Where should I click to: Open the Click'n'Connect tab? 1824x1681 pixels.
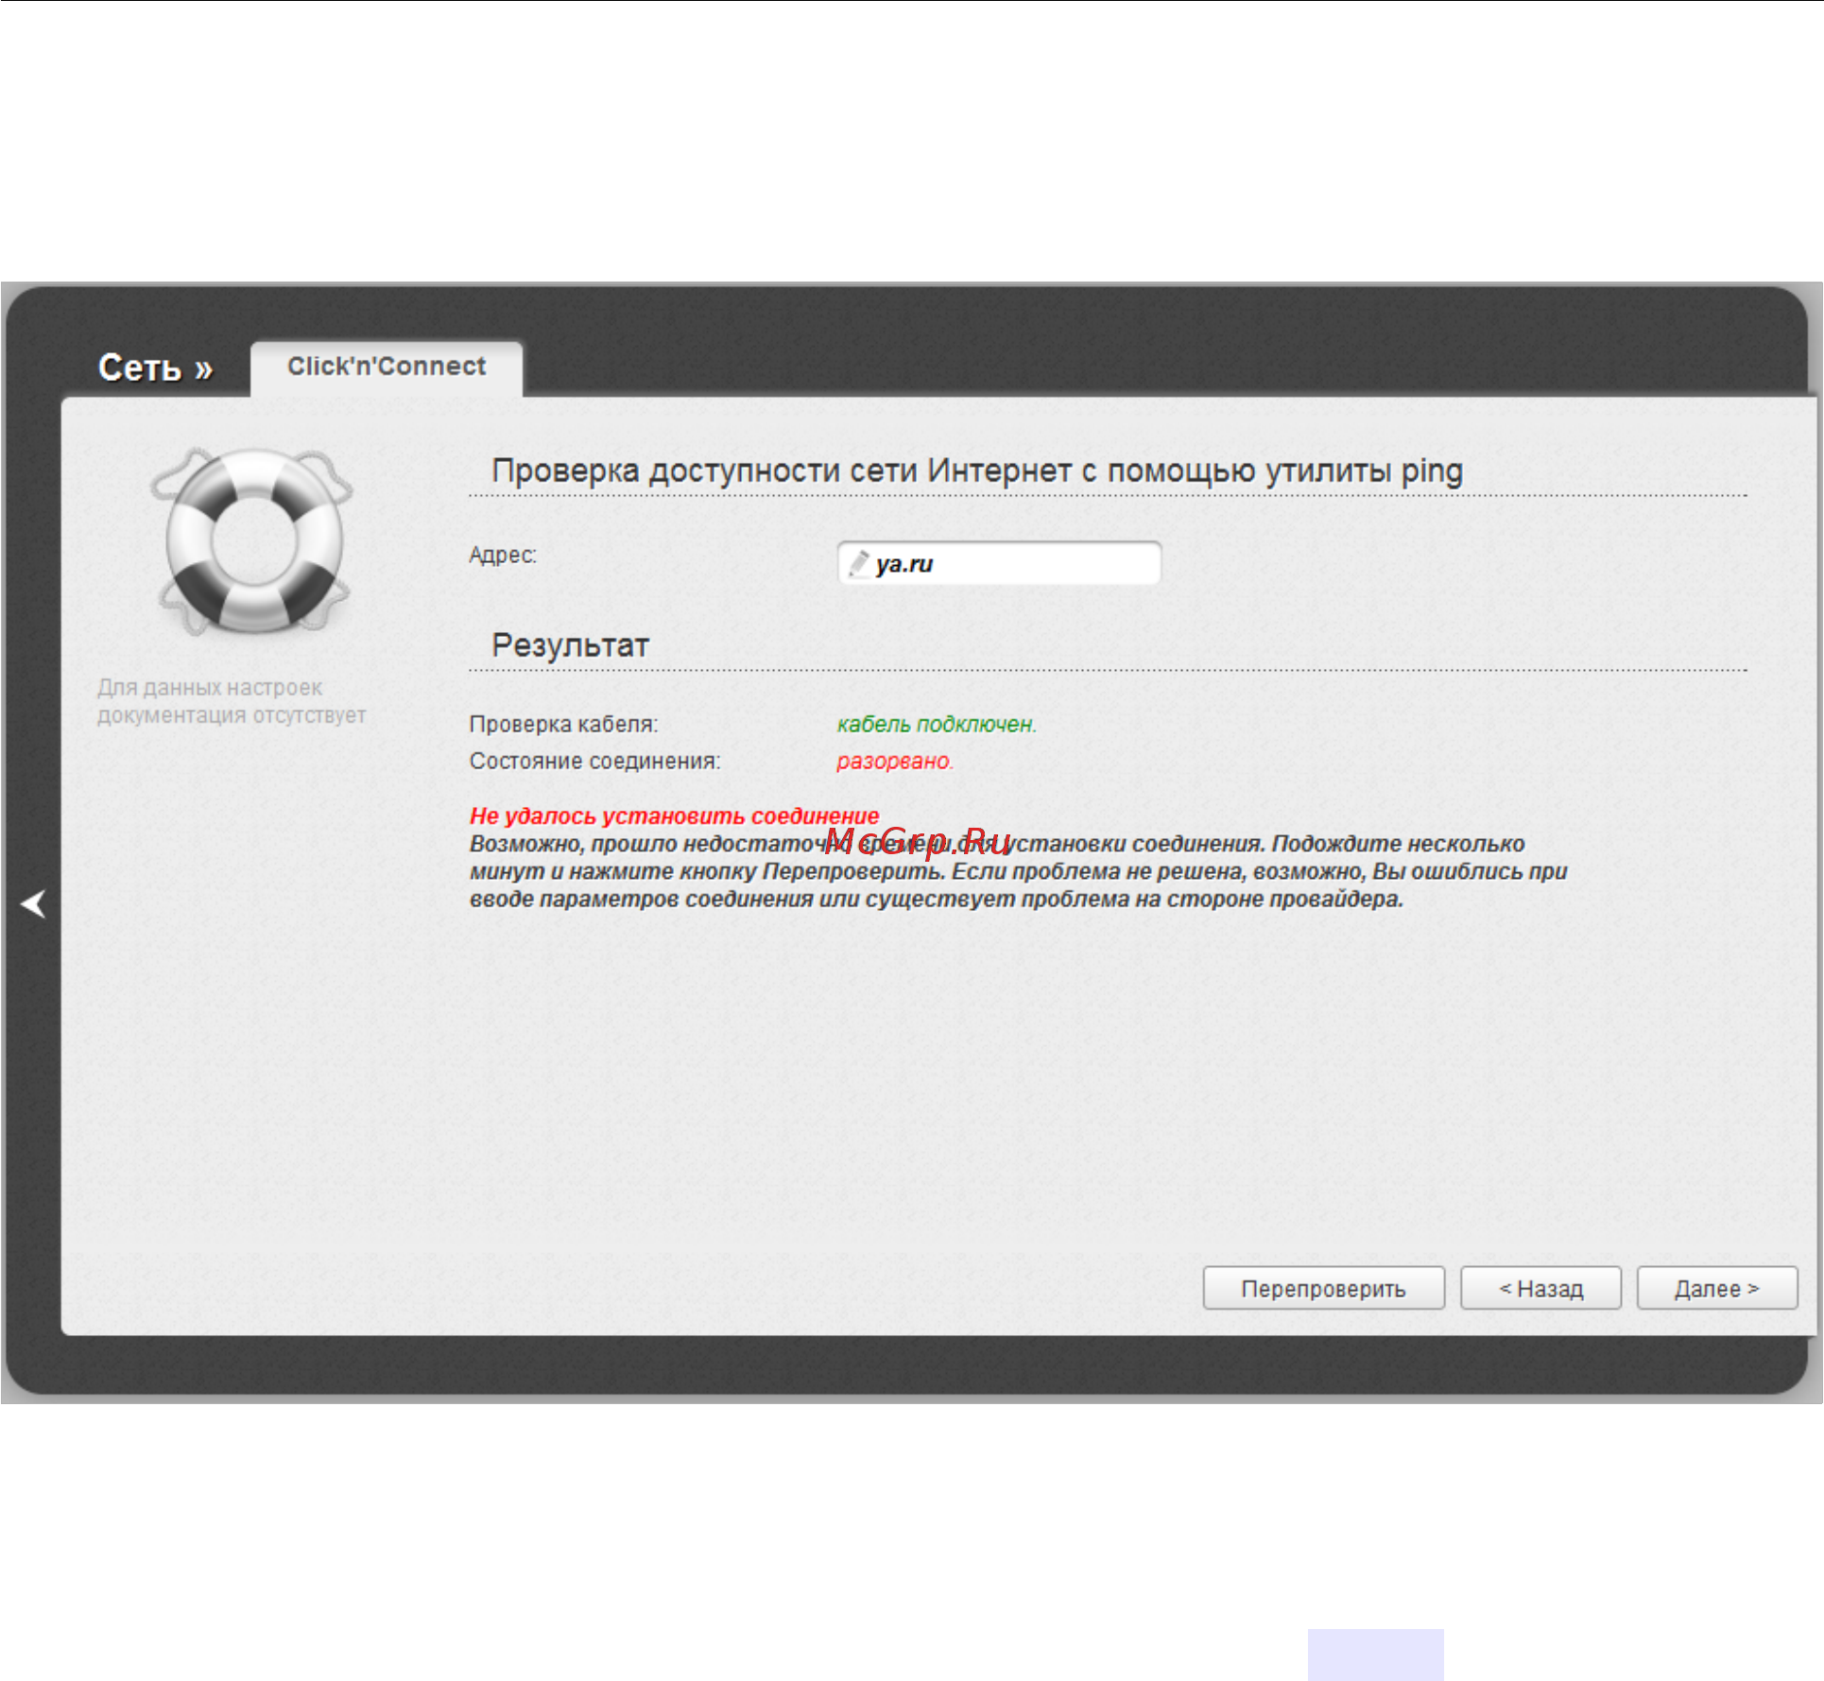pyautogui.click(x=387, y=367)
